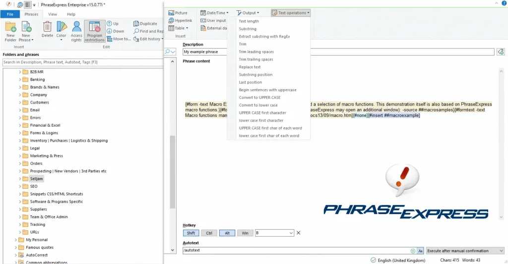
Task: Click the English (United Kingdom) language label
Action: click(x=401, y=261)
